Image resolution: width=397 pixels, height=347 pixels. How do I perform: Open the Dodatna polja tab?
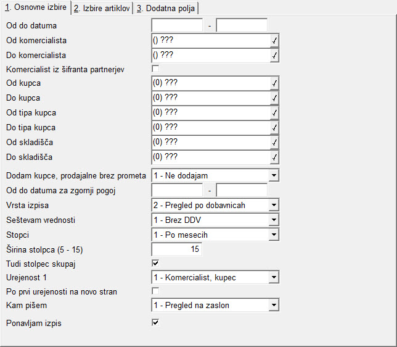pos(166,9)
